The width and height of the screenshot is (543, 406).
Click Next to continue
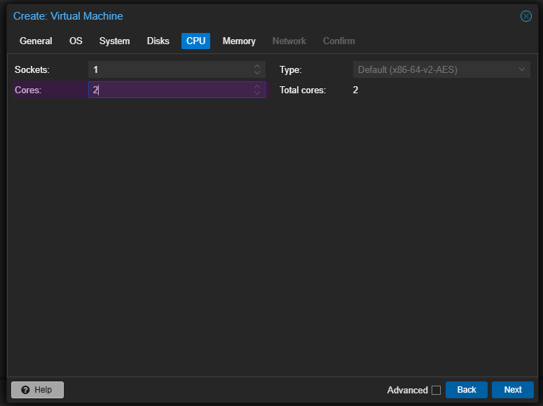[513, 390]
